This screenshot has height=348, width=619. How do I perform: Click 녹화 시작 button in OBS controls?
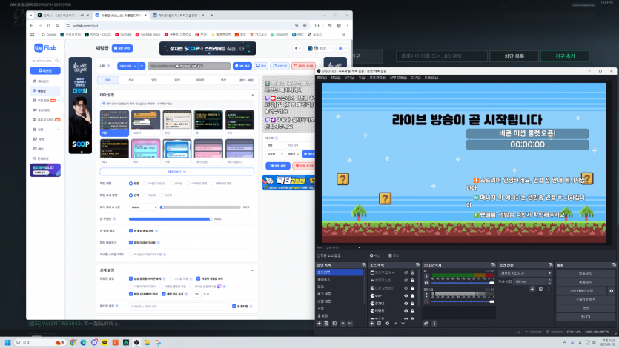pyautogui.click(x=586, y=282)
